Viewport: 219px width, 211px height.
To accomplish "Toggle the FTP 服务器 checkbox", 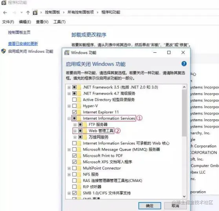I will (x=80, y=124).
